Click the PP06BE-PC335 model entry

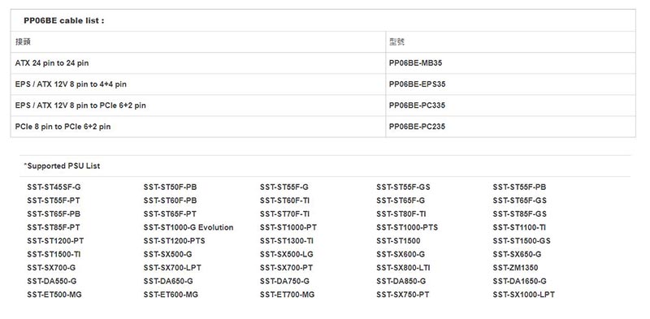417,106
